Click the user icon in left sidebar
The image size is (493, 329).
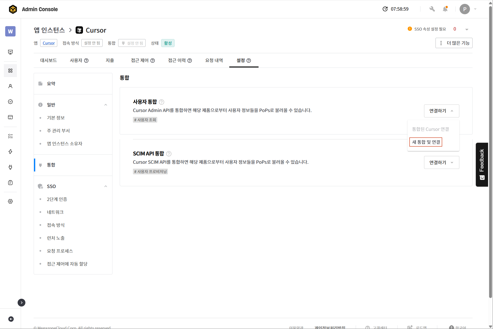coord(10,86)
